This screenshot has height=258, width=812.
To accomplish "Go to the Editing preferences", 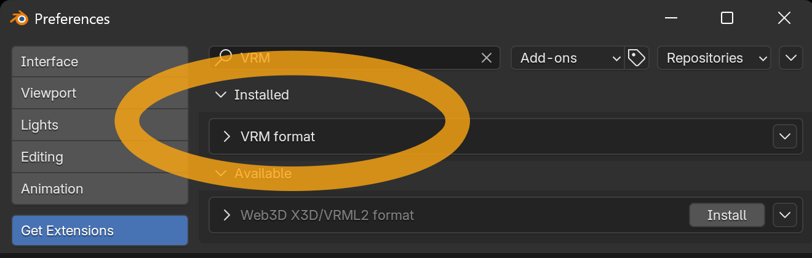I will pyautogui.click(x=100, y=157).
